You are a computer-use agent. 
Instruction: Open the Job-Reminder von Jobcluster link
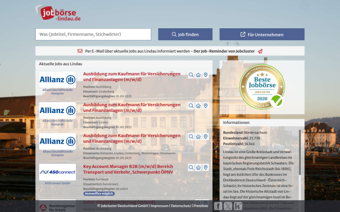pos(224,51)
